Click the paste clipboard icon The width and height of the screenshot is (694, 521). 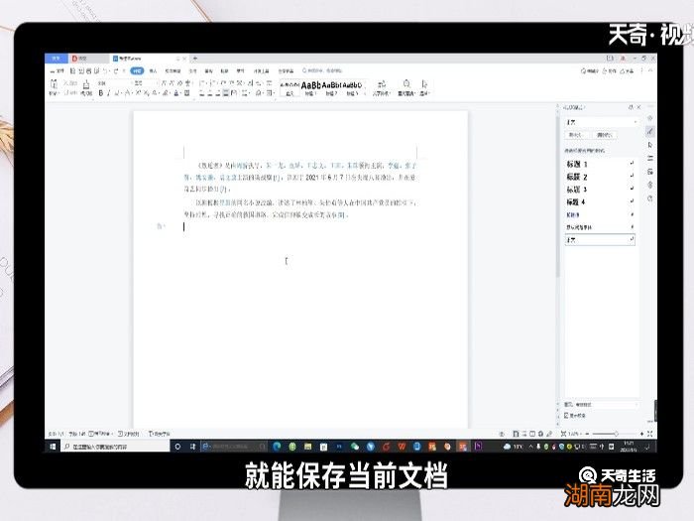(54, 83)
